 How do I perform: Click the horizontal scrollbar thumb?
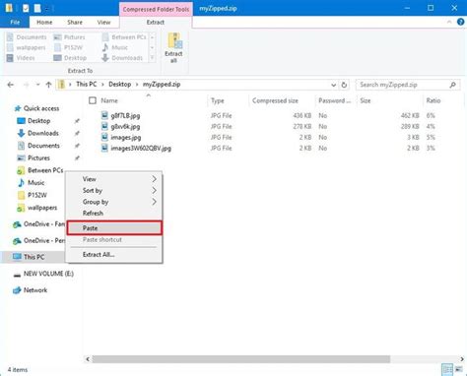click(x=241, y=359)
